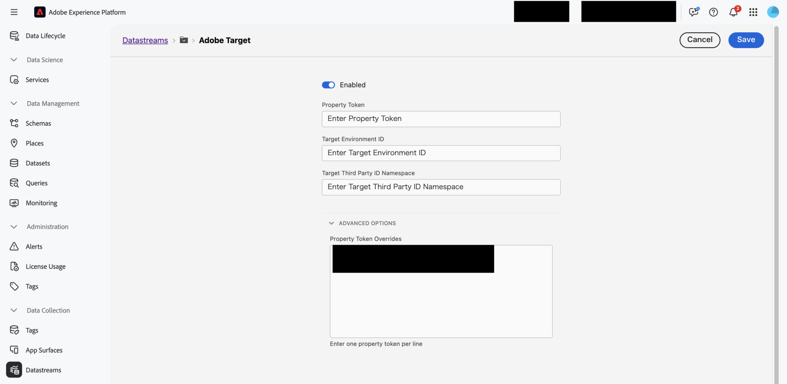
Task: Open Monitoring in the sidebar
Action: [42, 203]
